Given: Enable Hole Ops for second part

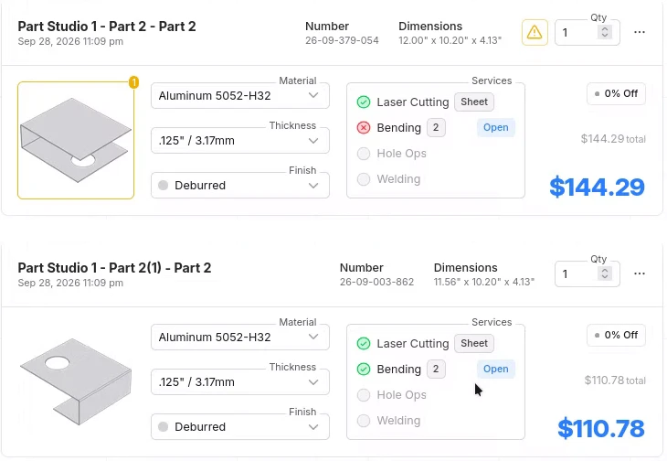Looking at the screenshot, I should point(364,395).
